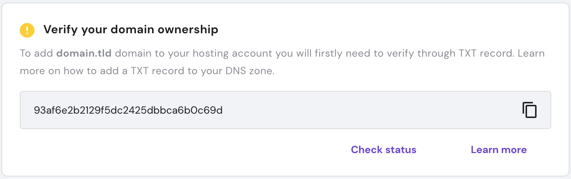The height and width of the screenshot is (179, 571).
Task: Open the Learn more link
Action: [498, 150]
